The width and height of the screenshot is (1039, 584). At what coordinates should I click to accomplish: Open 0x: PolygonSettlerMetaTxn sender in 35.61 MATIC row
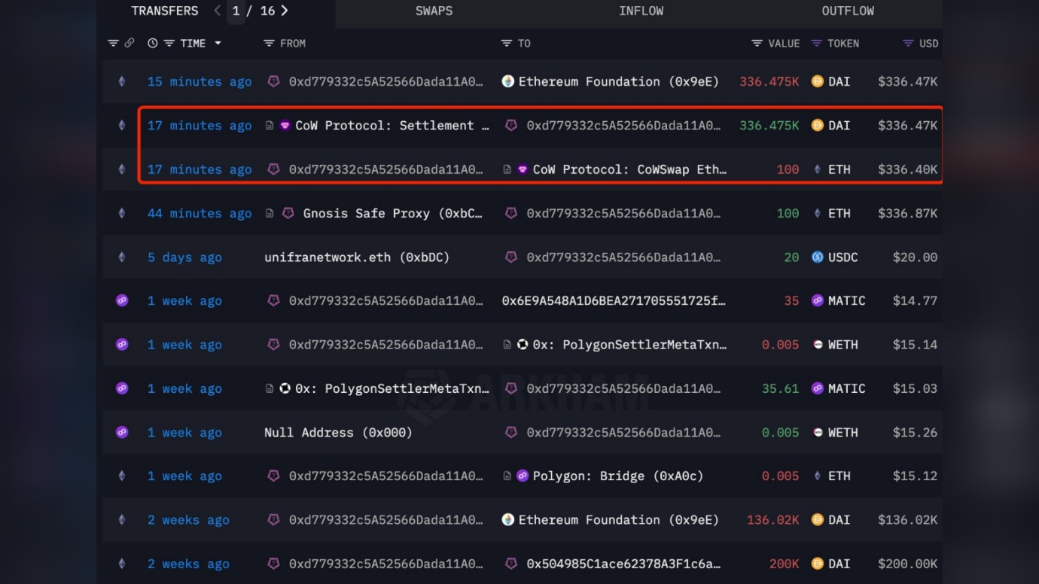(x=392, y=389)
